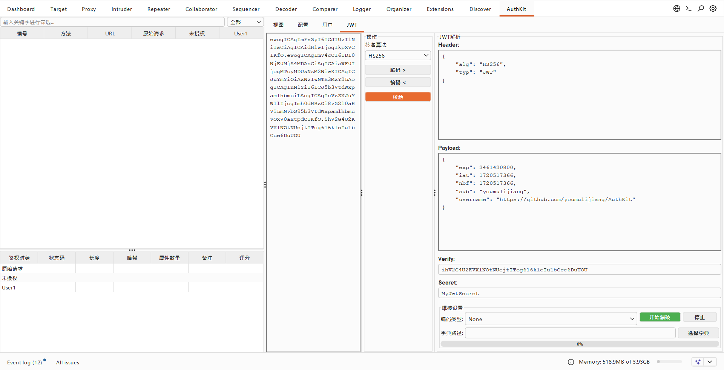Screen dimensions: 724x370
Task: Switch to the Target tab
Action: coord(58,9)
